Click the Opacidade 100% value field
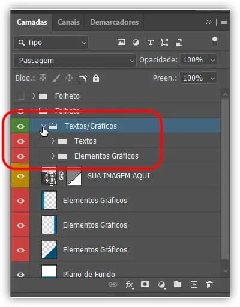Screen dimensions: 240x307 tap(194, 60)
